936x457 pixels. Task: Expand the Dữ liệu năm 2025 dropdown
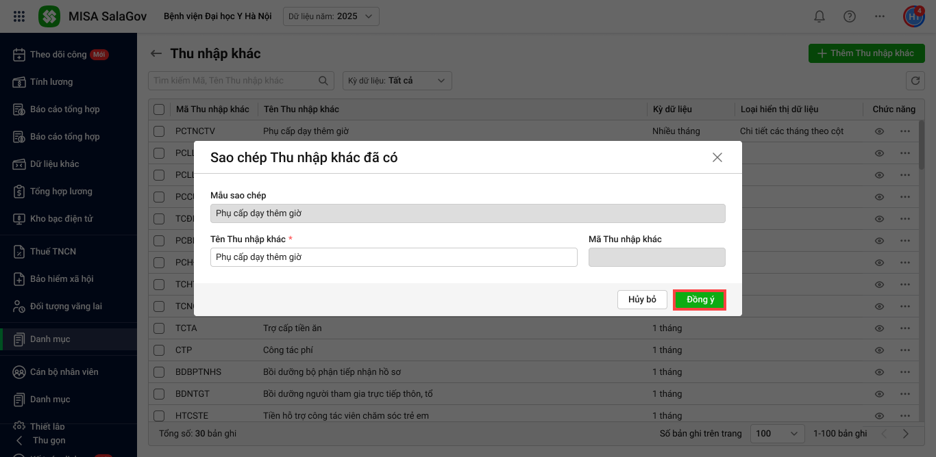[x=331, y=16]
